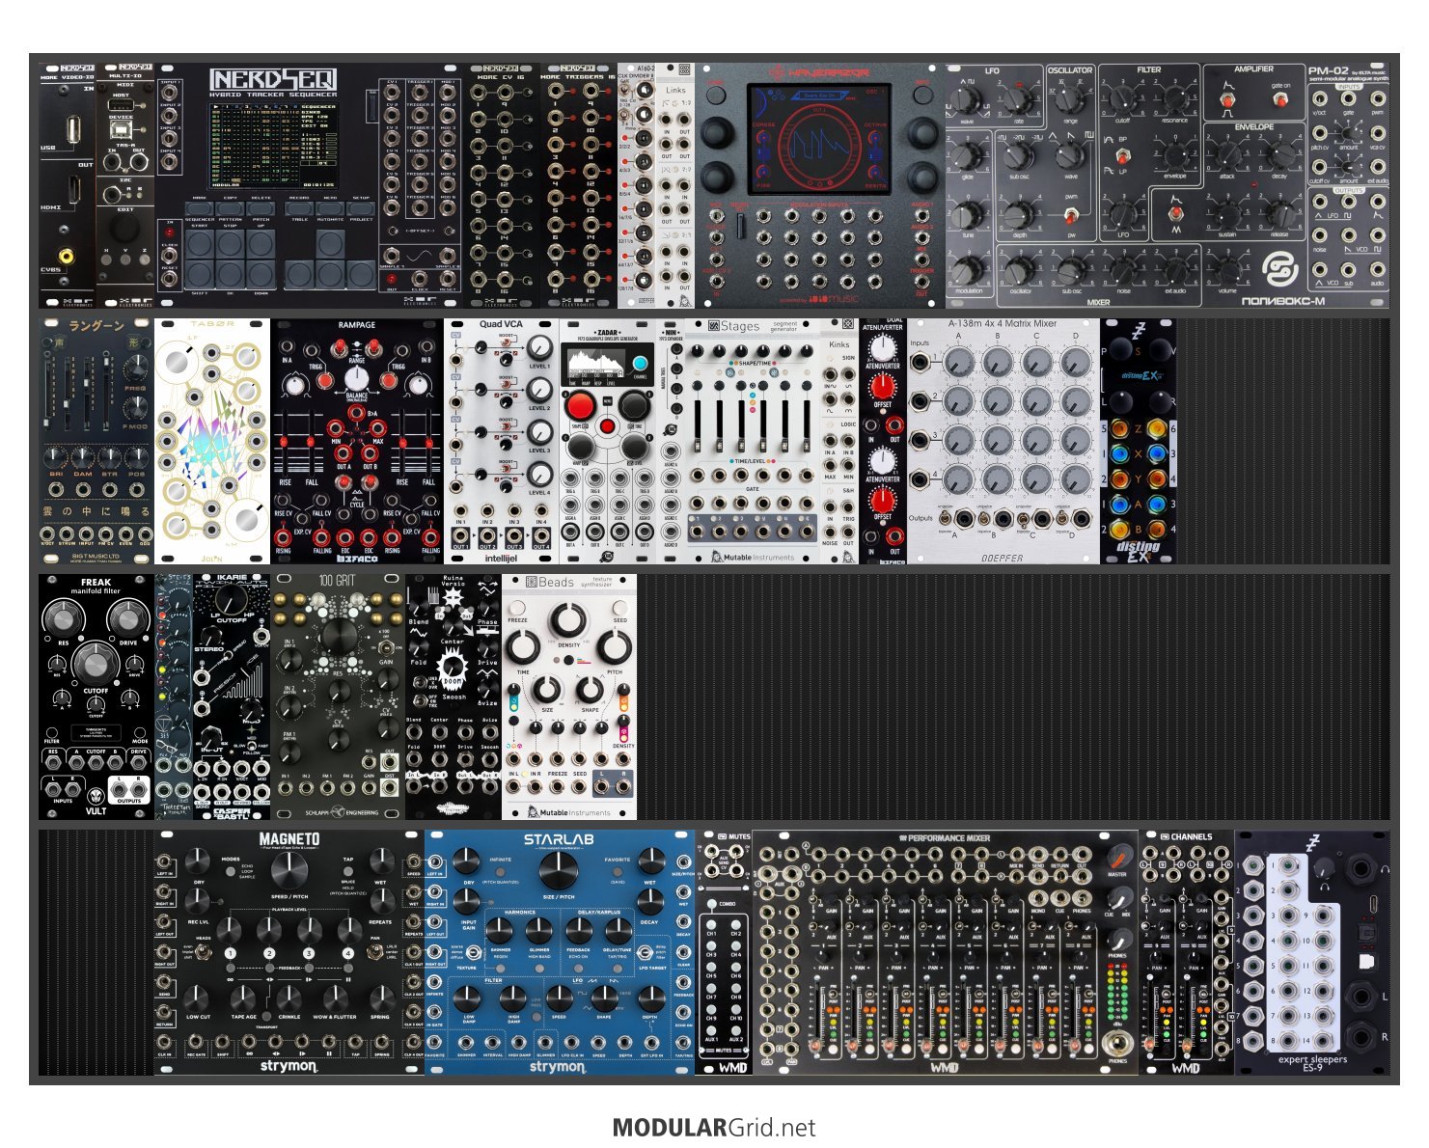Turn the SHIMMER knob on Starlab

pyautogui.click(x=499, y=931)
